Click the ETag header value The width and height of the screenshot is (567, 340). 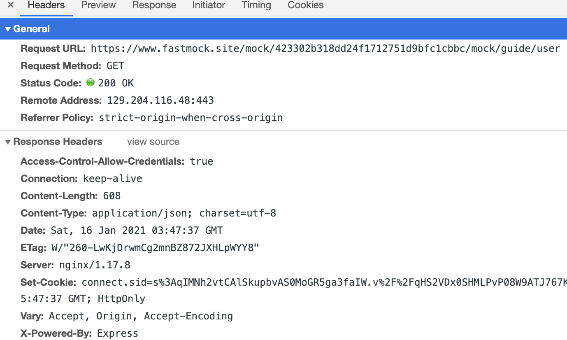pos(173,247)
